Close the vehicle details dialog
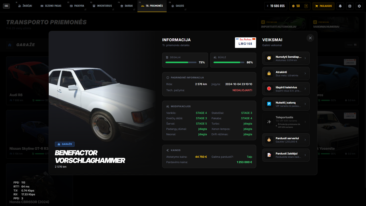 (x=310, y=38)
